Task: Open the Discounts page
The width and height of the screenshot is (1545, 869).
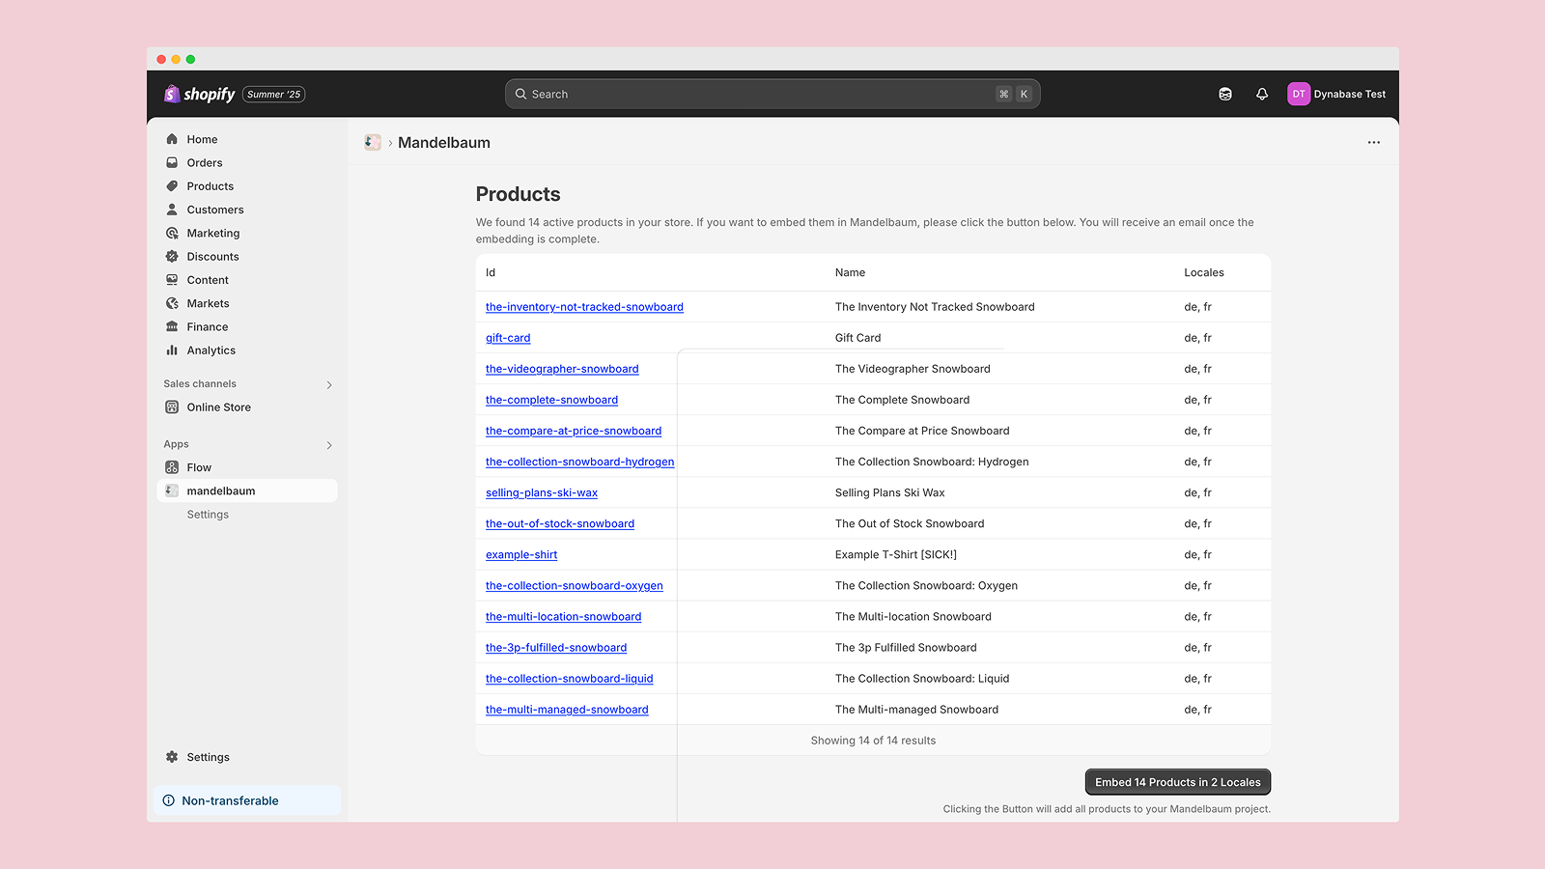Action: (213, 257)
